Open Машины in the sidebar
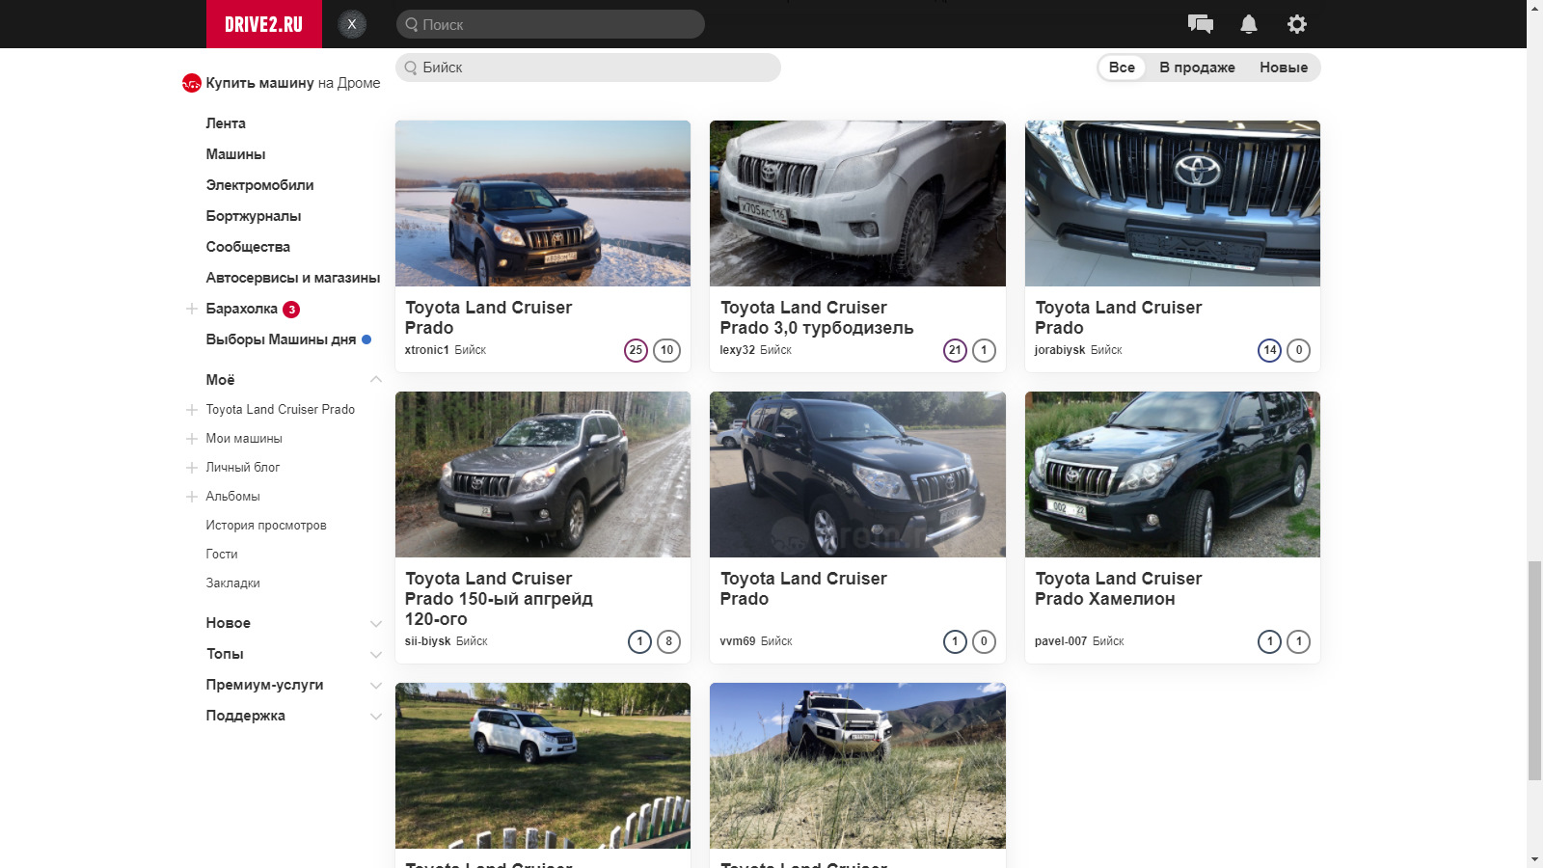This screenshot has height=868, width=1545. (235, 154)
